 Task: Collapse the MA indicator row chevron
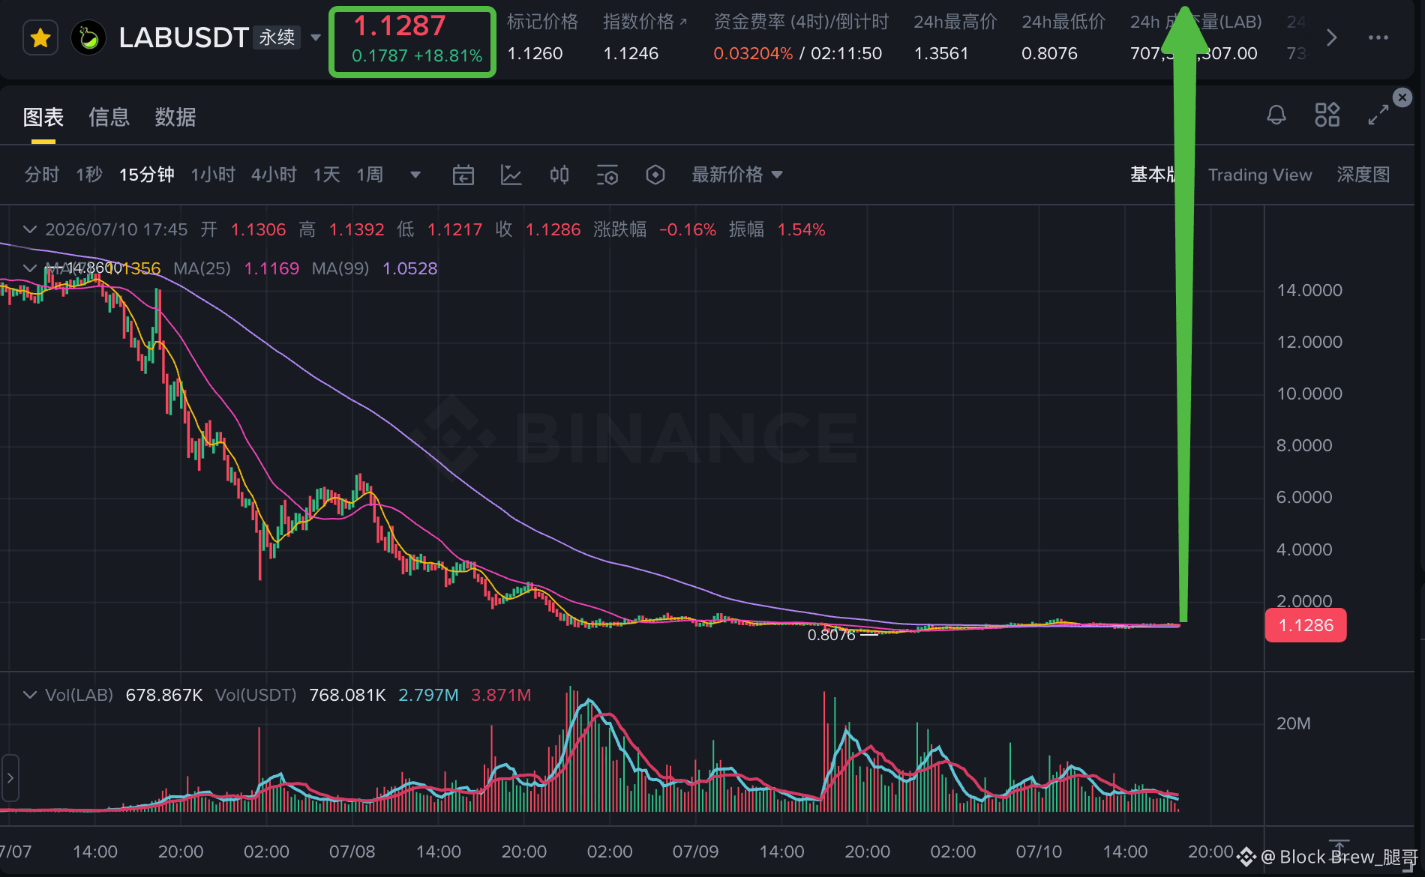click(x=30, y=268)
